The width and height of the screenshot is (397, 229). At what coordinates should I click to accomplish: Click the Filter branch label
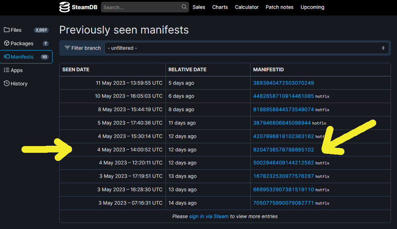[86, 48]
